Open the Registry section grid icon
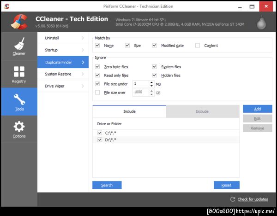This screenshot has height=216, width=277. point(19,71)
